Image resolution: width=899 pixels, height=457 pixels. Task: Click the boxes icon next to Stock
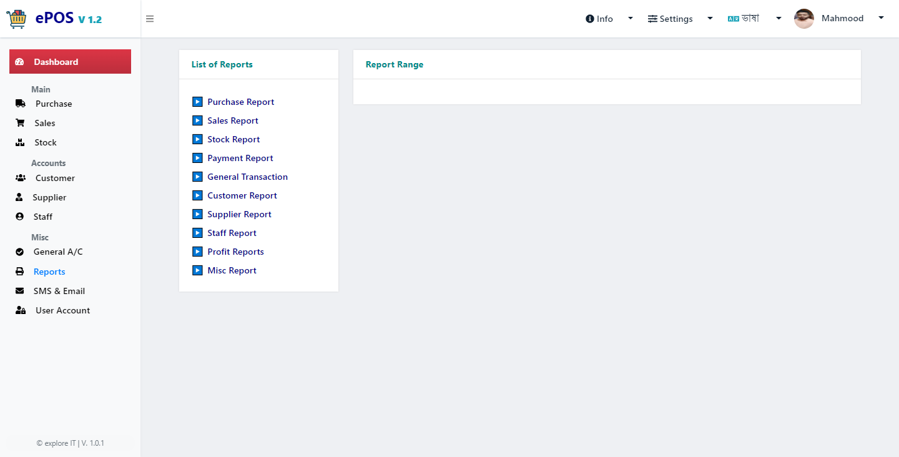click(20, 142)
